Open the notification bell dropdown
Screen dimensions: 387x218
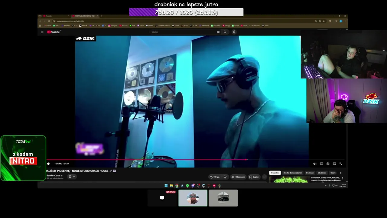pos(72,177)
